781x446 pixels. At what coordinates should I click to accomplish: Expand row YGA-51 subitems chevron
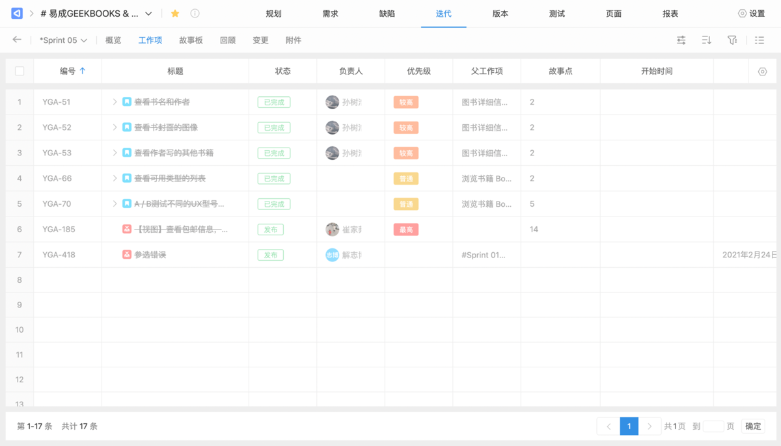click(x=115, y=102)
